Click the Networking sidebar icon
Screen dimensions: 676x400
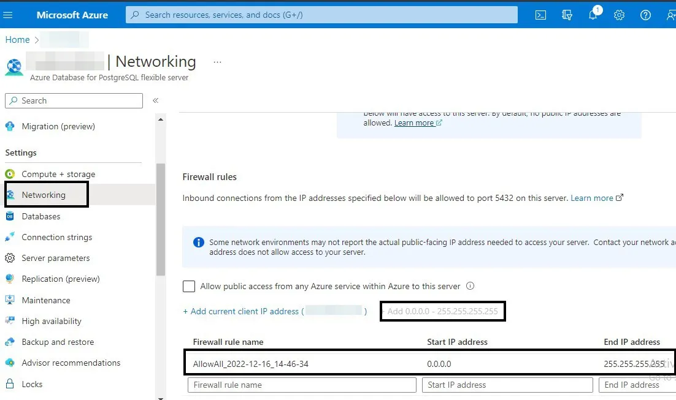click(x=10, y=195)
